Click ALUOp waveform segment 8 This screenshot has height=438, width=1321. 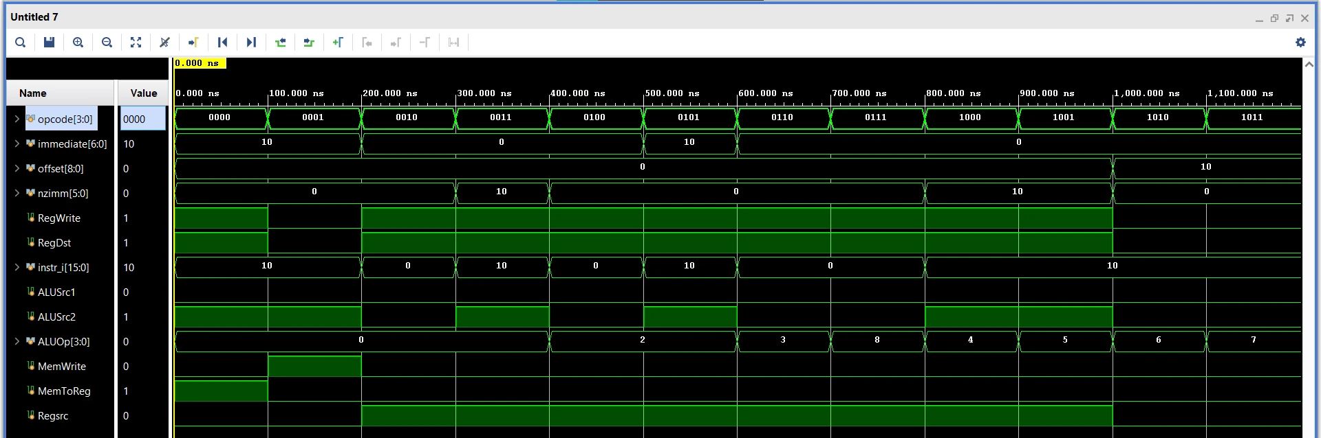click(x=877, y=340)
